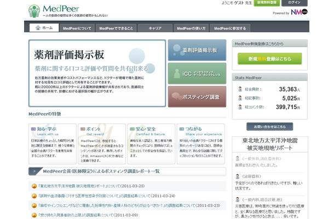
Task: Click the 5,025 article count value
Action: click(290, 98)
